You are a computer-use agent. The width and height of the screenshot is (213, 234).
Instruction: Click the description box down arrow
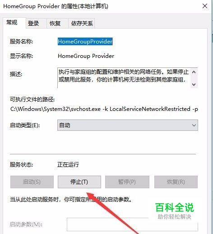pos(194,85)
